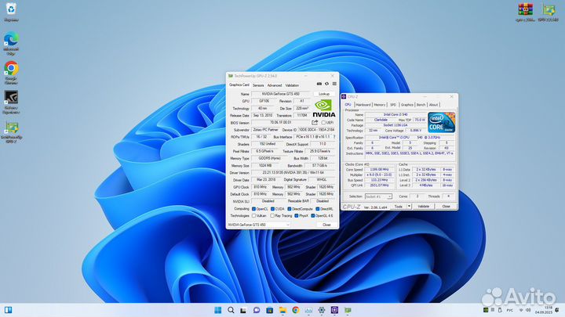Open the TechPowerUp GPU-Z desktop shortcut
The height and width of the screenshot is (317, 565).
tap(12, 132)
